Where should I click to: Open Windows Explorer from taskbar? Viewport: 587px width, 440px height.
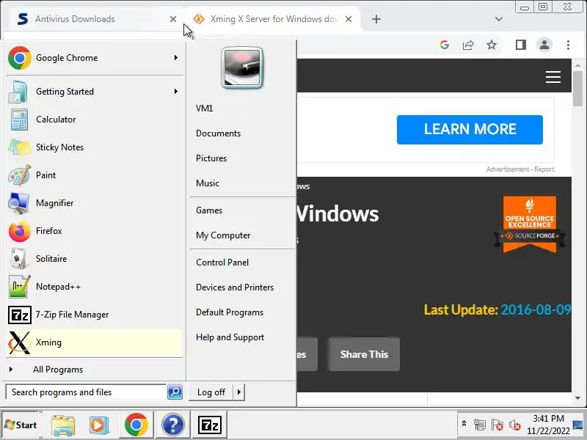pos(63,425)
